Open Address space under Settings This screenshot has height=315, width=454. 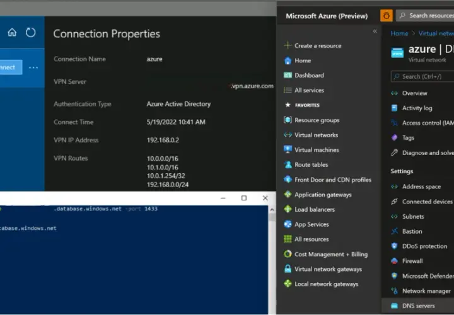click(422, 186)
